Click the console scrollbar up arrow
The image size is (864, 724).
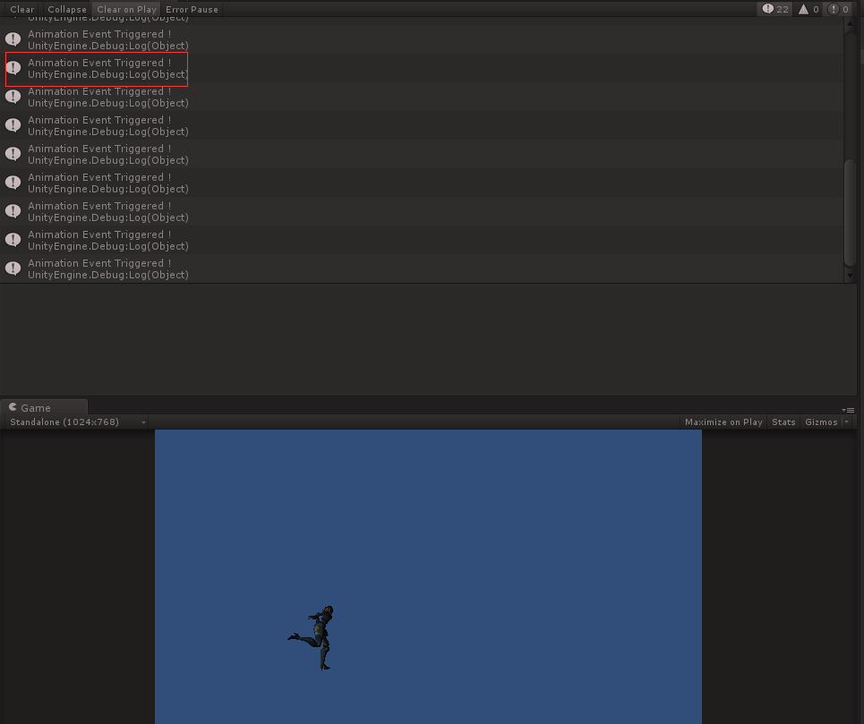tap(850, 23)
